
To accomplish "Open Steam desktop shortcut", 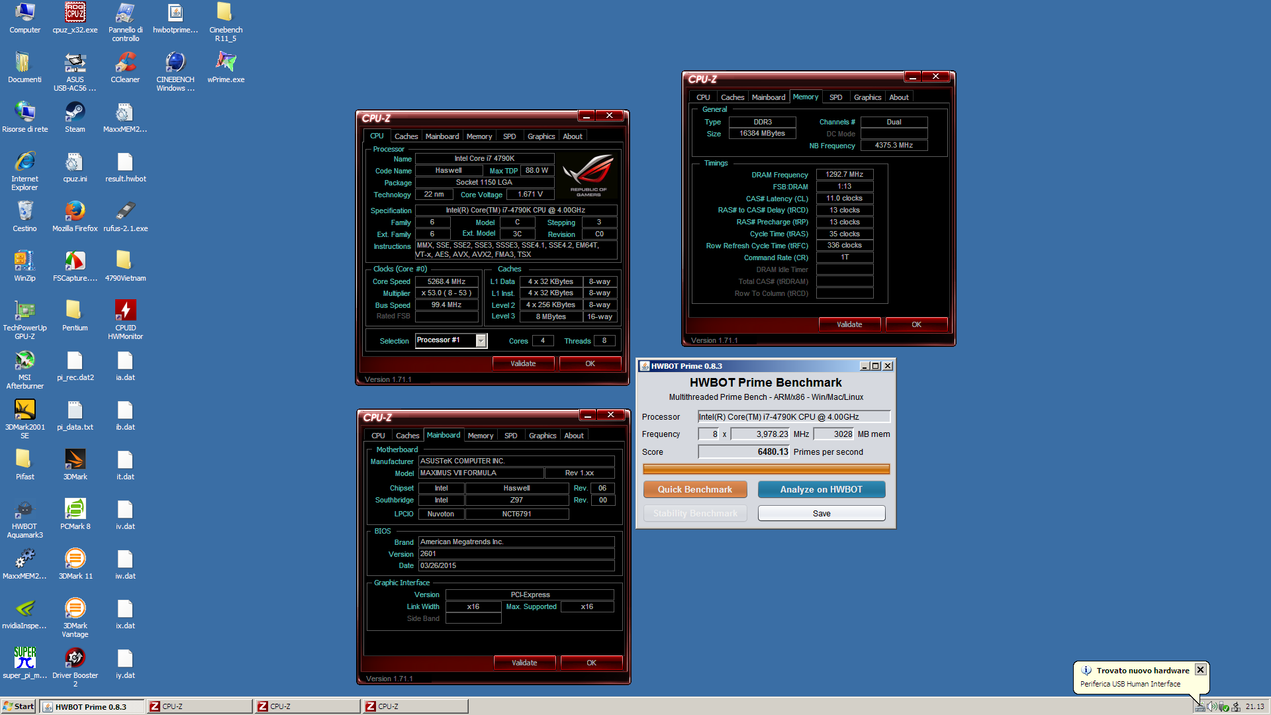I will 75,117.
